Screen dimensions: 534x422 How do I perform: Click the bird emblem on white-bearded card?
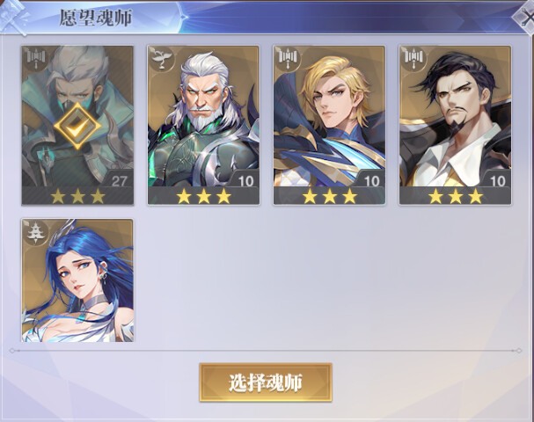(161, 59)
